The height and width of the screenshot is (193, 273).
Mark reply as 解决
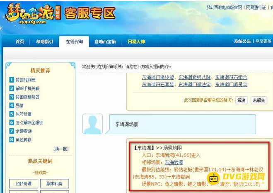point(242,100)
